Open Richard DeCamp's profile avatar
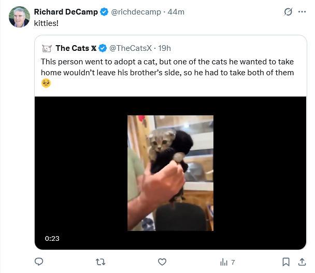The width and height of the screenshot is (315, 273). (19, 17)
